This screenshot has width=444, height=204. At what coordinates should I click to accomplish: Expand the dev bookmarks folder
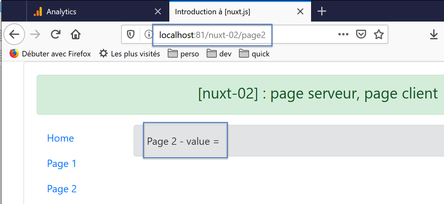[x=219, y=54]
